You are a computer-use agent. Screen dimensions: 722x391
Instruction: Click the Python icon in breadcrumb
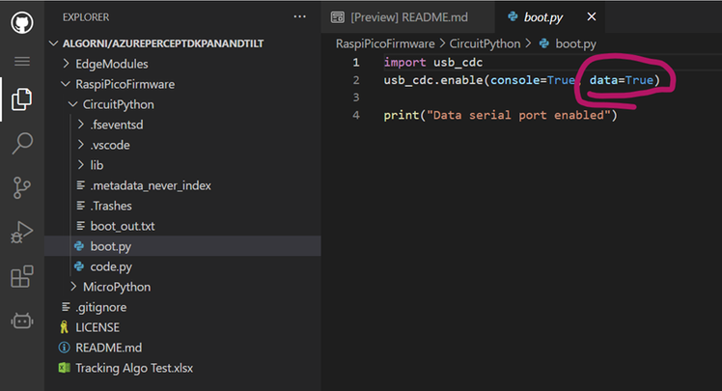pos(544,43)
